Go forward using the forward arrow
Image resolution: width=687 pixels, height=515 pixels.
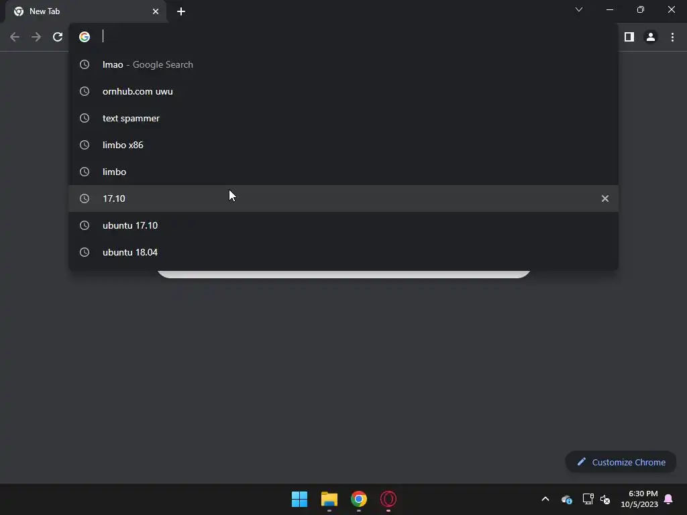point(36,38)
